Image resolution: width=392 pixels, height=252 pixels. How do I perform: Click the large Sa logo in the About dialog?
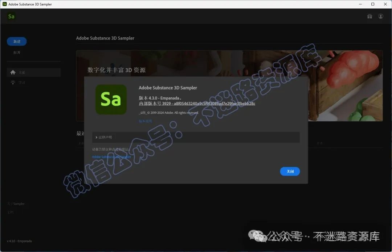tap(111, 99)
